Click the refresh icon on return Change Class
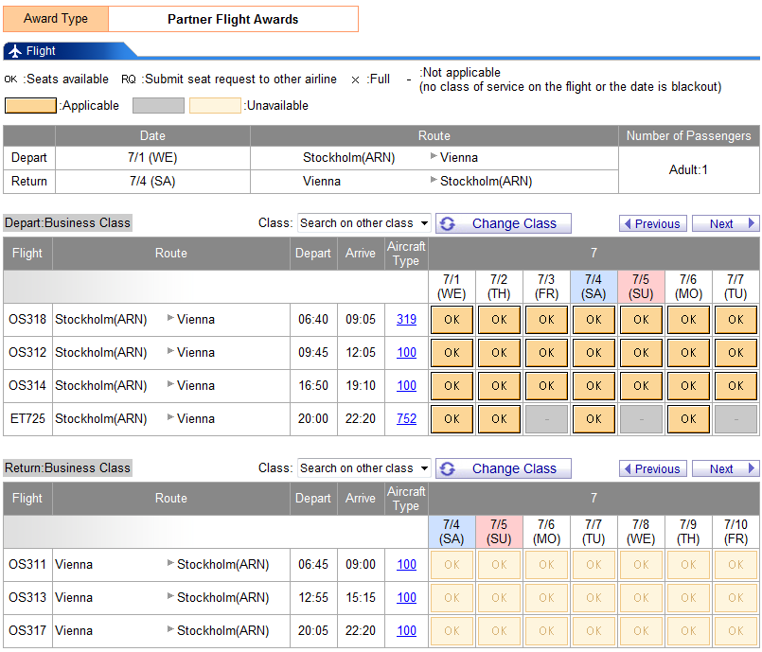 449,469
